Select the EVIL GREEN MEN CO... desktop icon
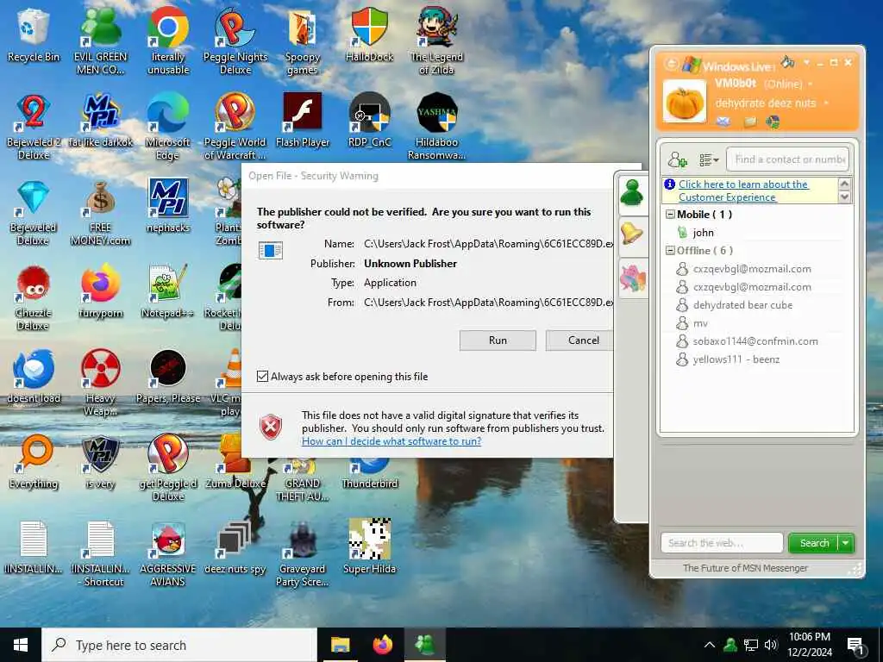This screenshot has height=662, width=883. pyautogui.click(x=100, y=41)
